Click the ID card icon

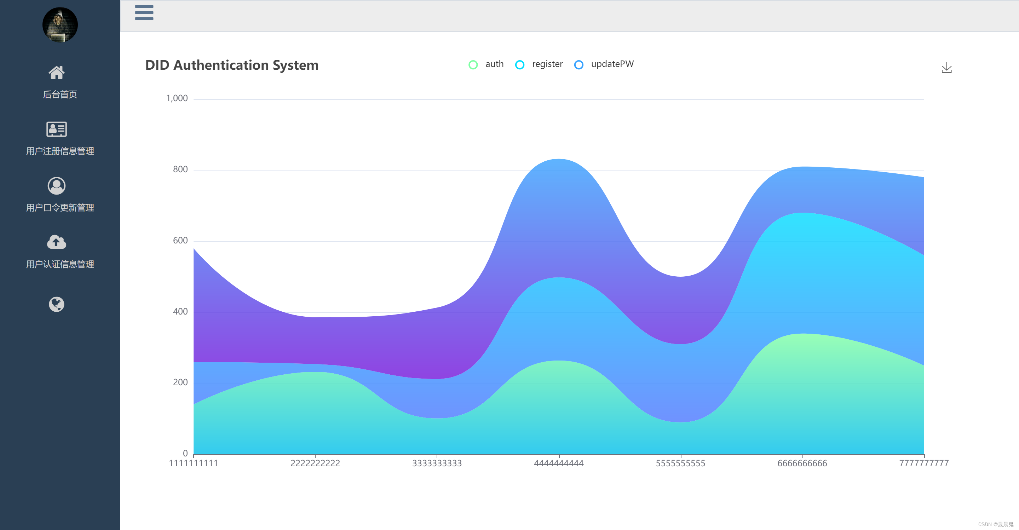(56, 129)
